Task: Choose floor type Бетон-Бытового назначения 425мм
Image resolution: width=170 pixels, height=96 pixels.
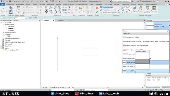Action: [x=146, y=46]
